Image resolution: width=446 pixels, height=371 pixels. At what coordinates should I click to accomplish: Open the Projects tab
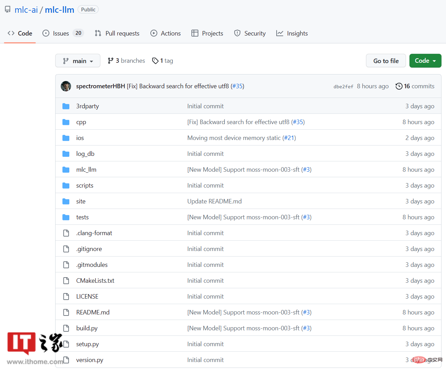[207, 33]
